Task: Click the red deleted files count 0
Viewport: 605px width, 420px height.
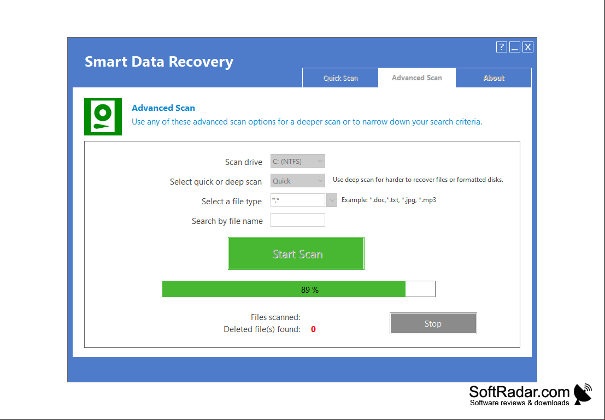Action: pyautogui.click(x=313, y=329)
